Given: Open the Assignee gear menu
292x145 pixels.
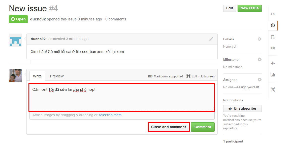Looking at the screenshot, I should point(259,80).
